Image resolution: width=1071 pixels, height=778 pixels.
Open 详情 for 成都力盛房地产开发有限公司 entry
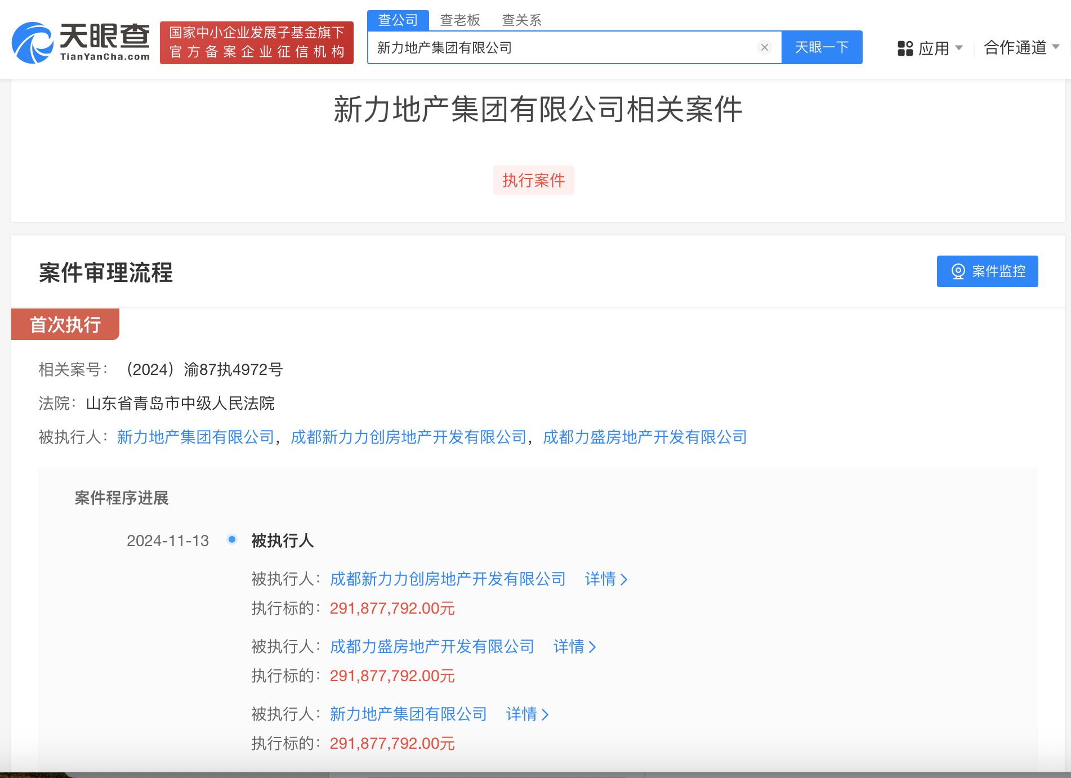coord(574,646)
